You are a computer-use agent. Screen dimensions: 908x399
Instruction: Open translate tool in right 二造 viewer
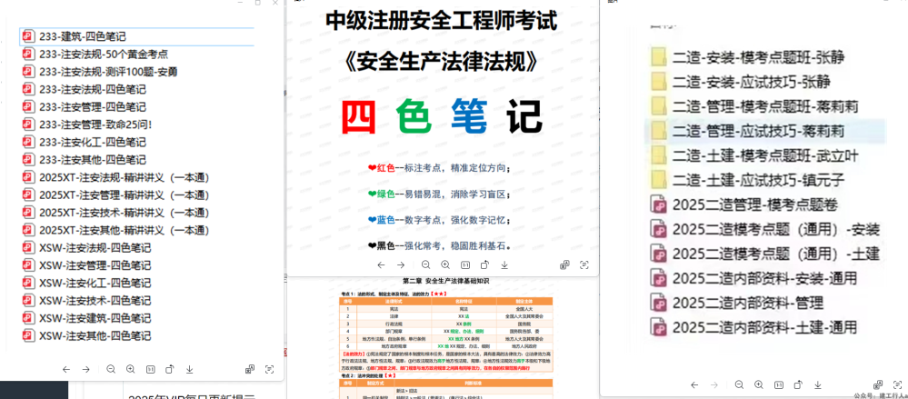pyautogui.click(x=879, y=384)
